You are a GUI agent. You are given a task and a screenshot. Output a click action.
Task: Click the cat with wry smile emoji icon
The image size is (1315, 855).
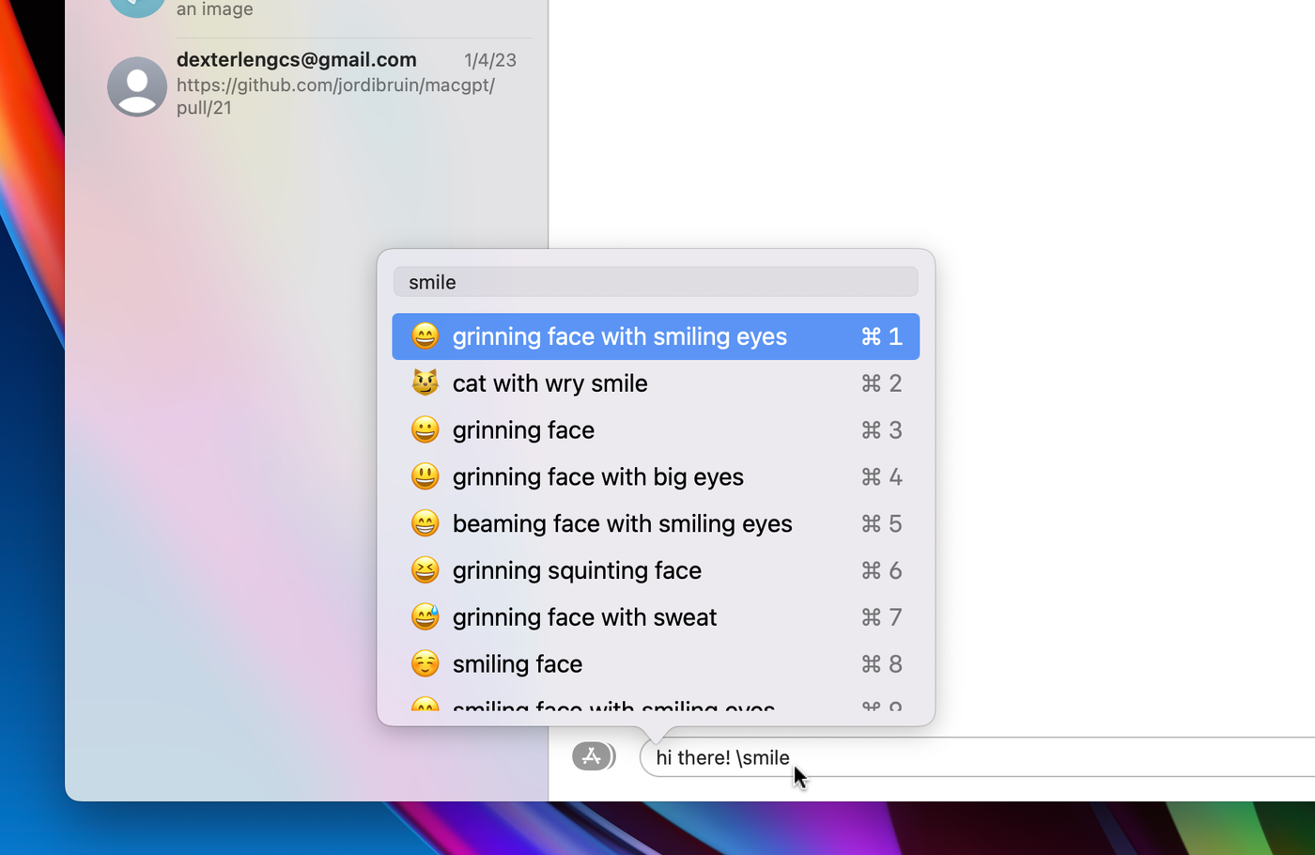click(x=425, y=382)
